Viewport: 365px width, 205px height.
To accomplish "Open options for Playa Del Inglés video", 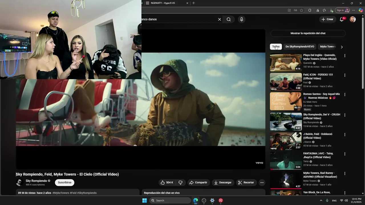I will 345,56.
